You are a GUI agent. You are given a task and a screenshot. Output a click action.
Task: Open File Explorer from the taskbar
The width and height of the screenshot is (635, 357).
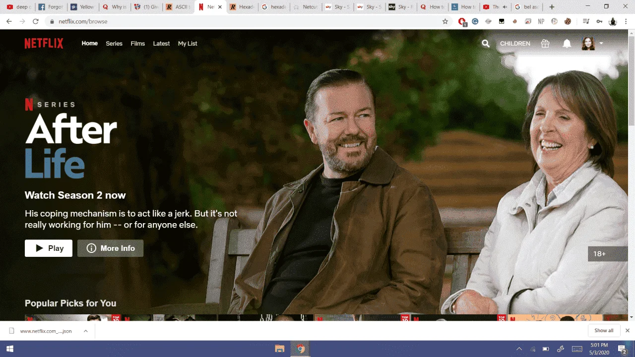279,349
